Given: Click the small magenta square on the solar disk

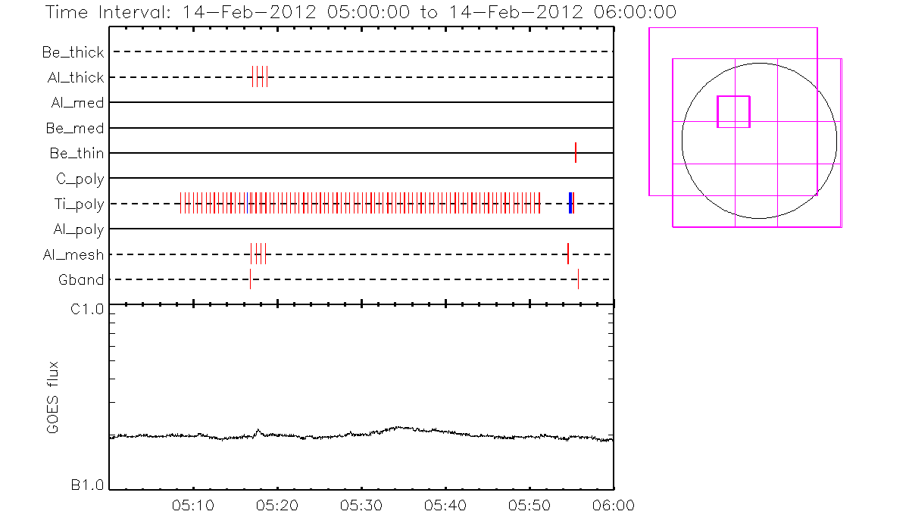Looking at the screenshot, I should coord(733,111).
